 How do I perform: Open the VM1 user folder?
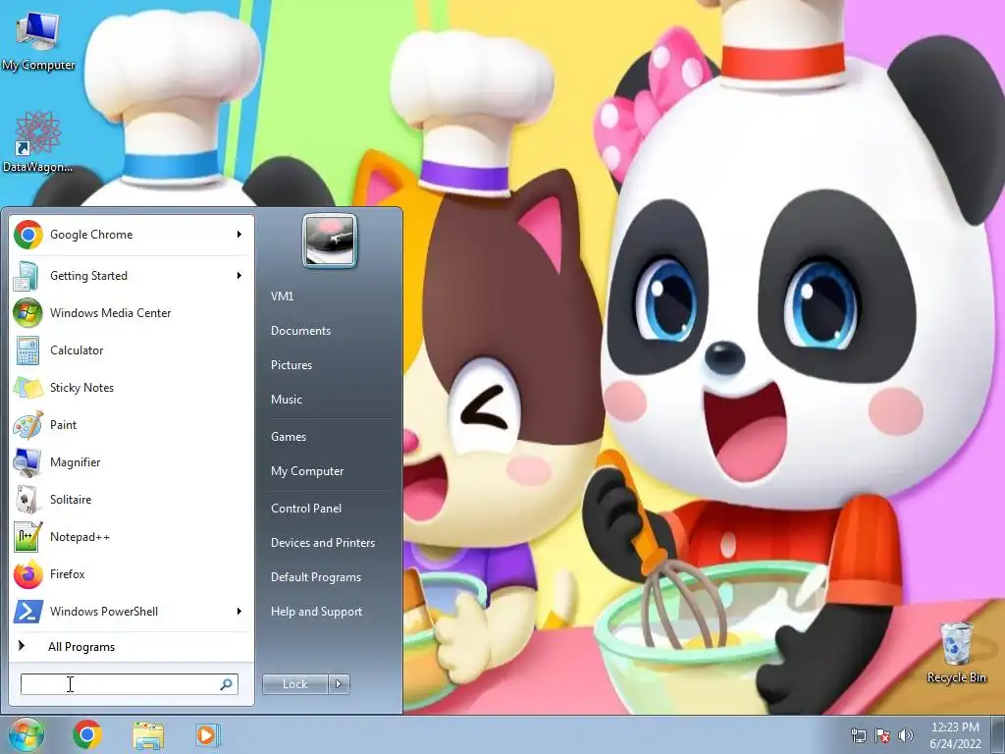282,296
